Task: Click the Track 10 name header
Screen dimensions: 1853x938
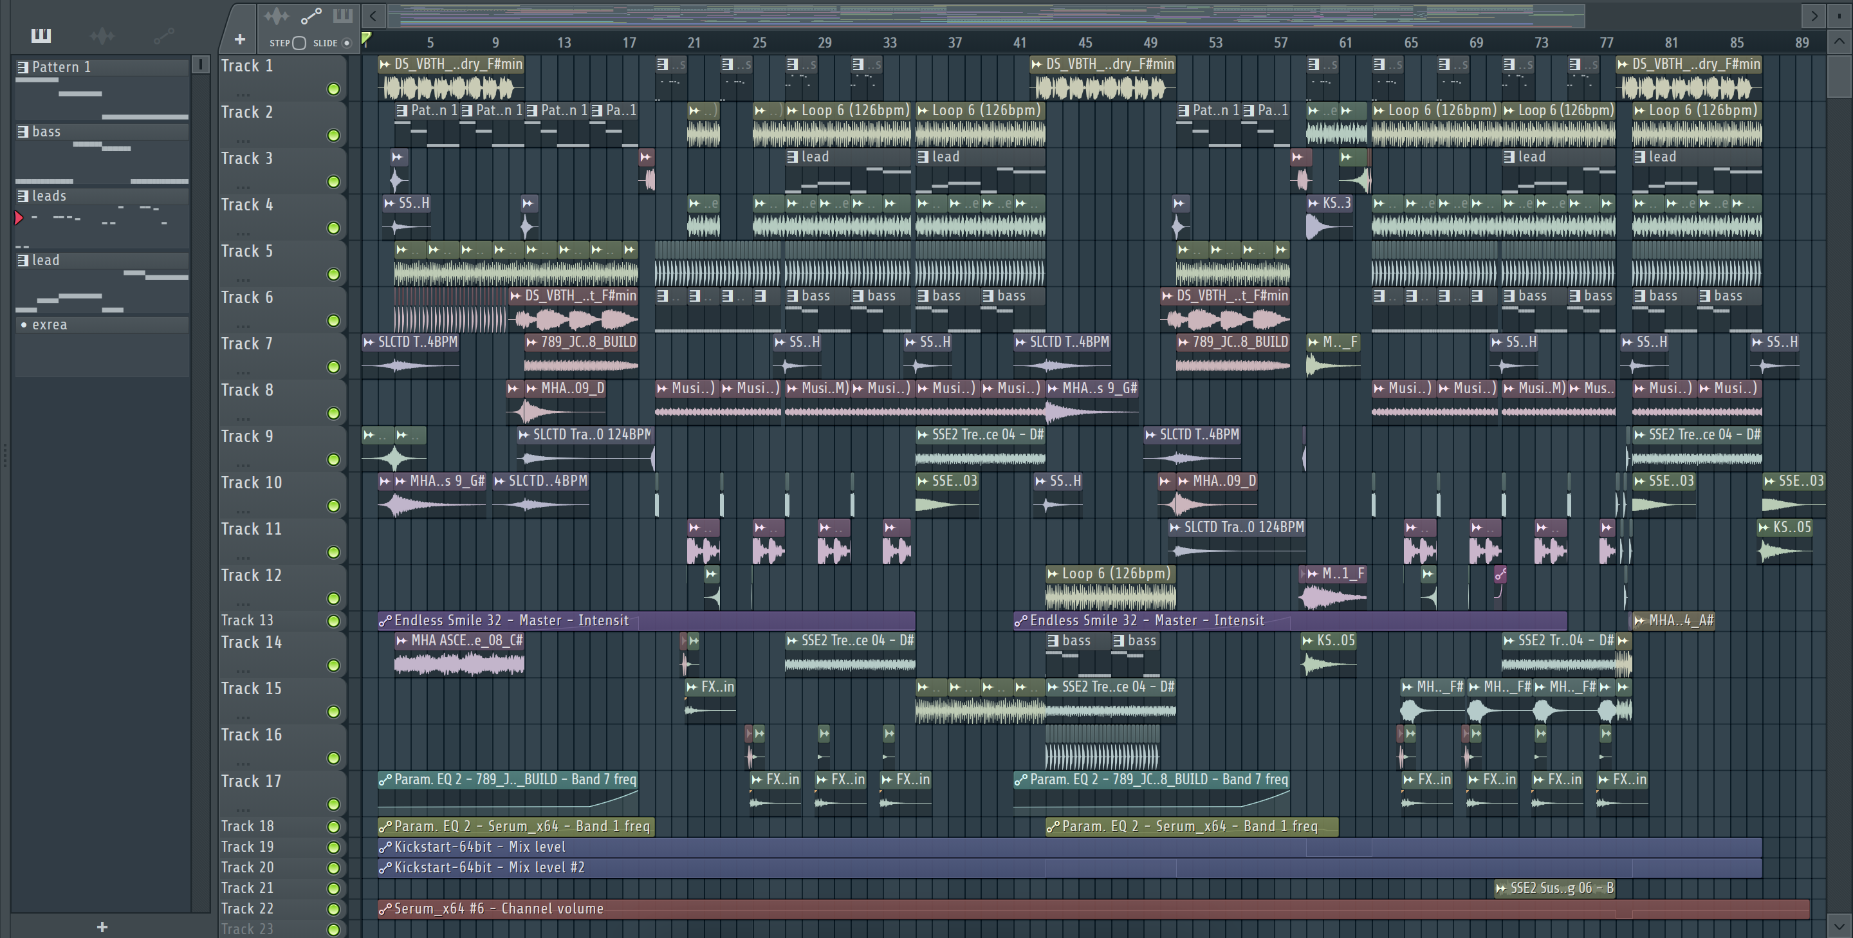Action: click(251, 483)
